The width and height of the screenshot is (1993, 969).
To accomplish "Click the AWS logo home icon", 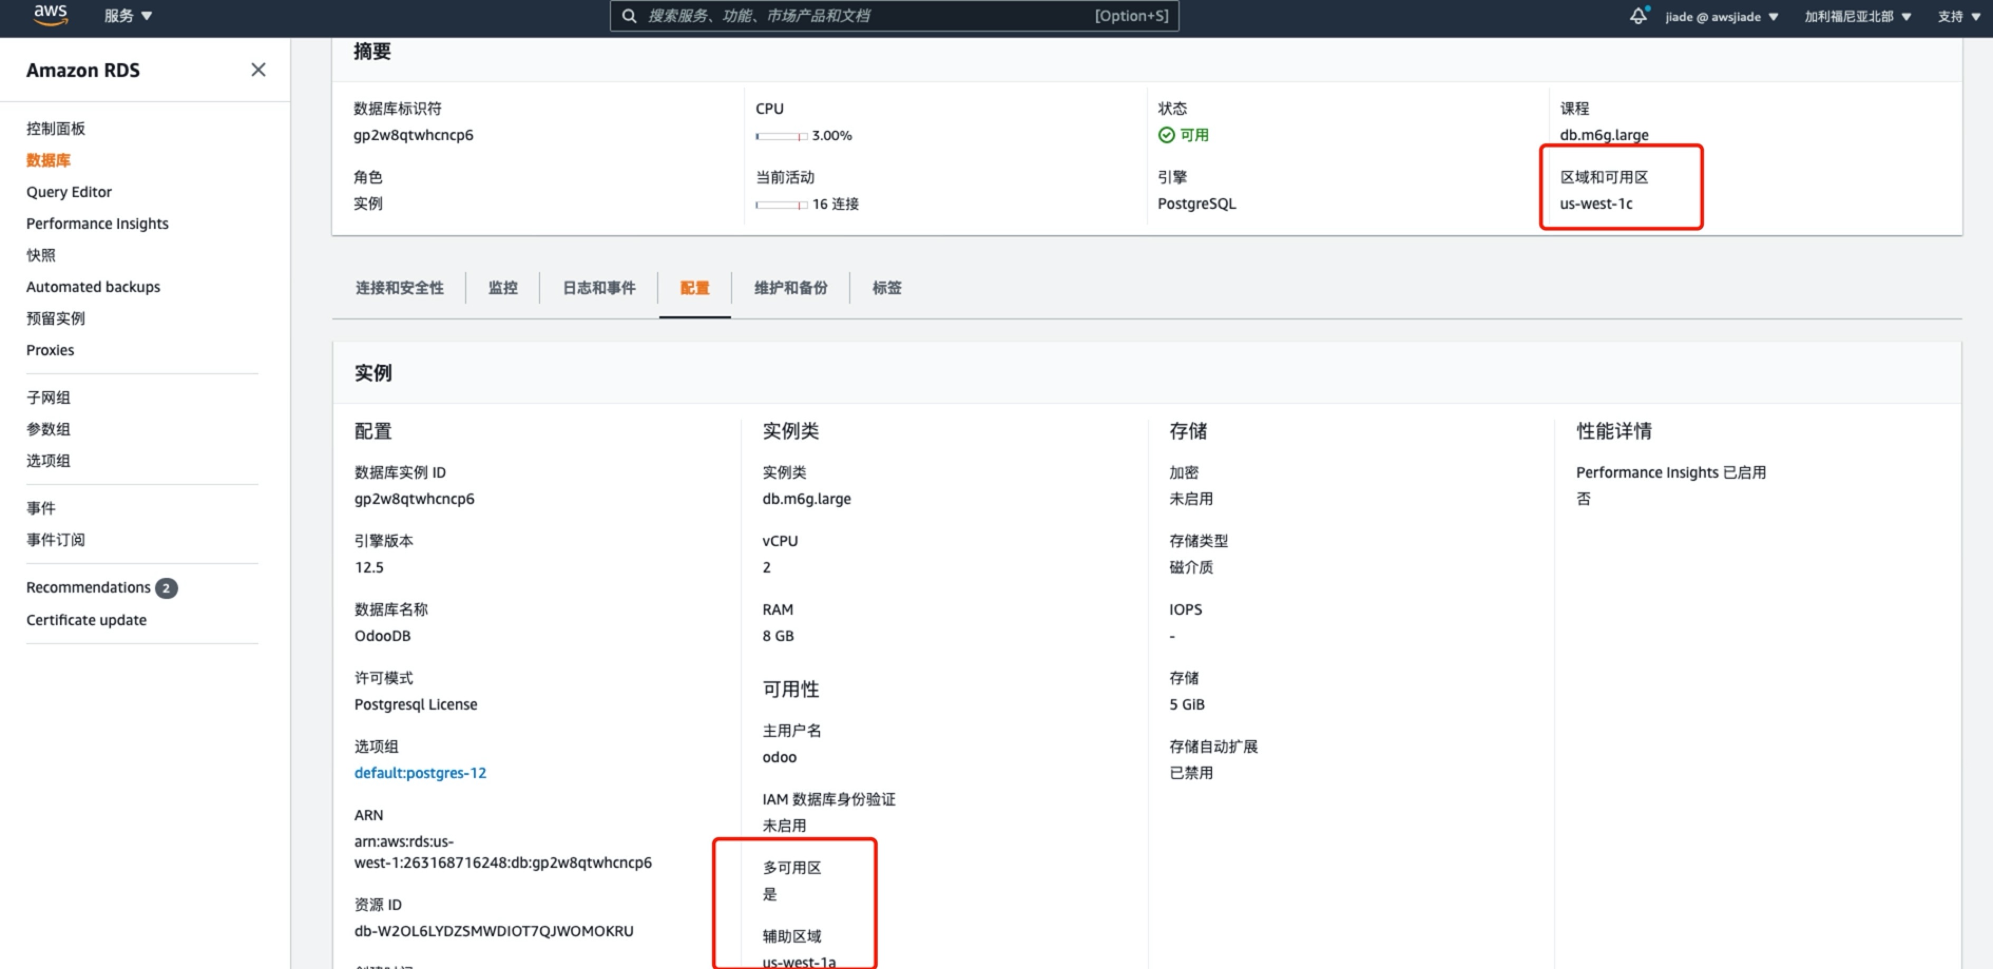I will (x=50, y=14).
